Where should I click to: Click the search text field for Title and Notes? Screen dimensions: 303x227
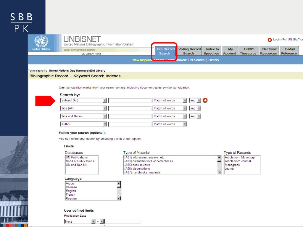130,116
